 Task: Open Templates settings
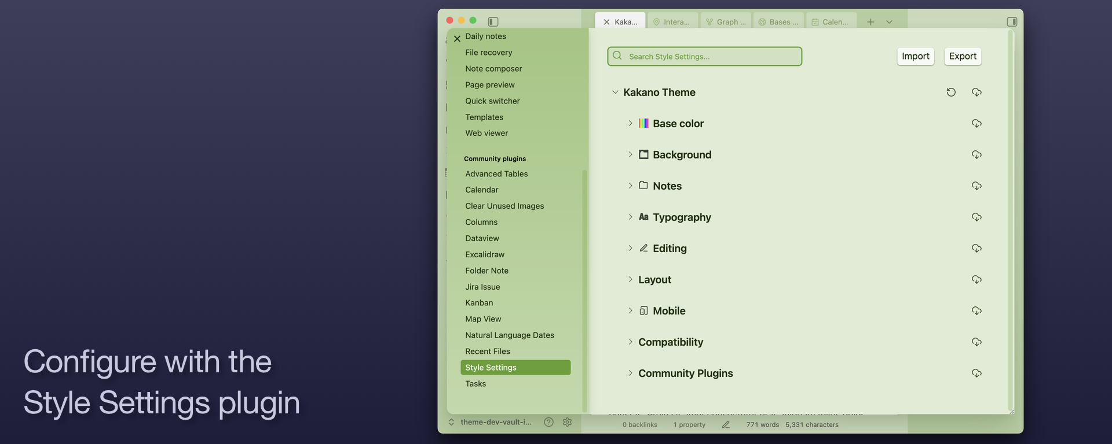484,117
